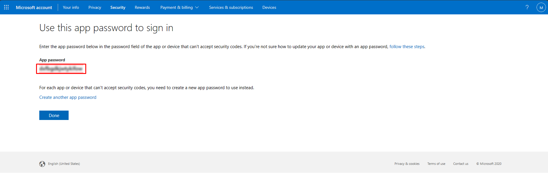Image resolution: width=548 pixels, height=176 pixels.
Task: Change language from English (United States)
Action: (x=64, y=164)
